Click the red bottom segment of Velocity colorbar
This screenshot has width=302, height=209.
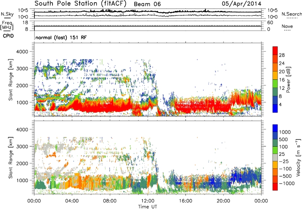[275, 187]
